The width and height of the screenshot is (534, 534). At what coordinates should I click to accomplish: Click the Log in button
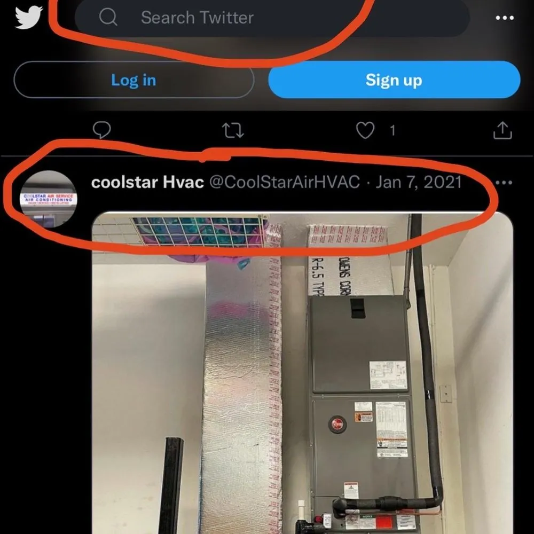tap(134, 80)
